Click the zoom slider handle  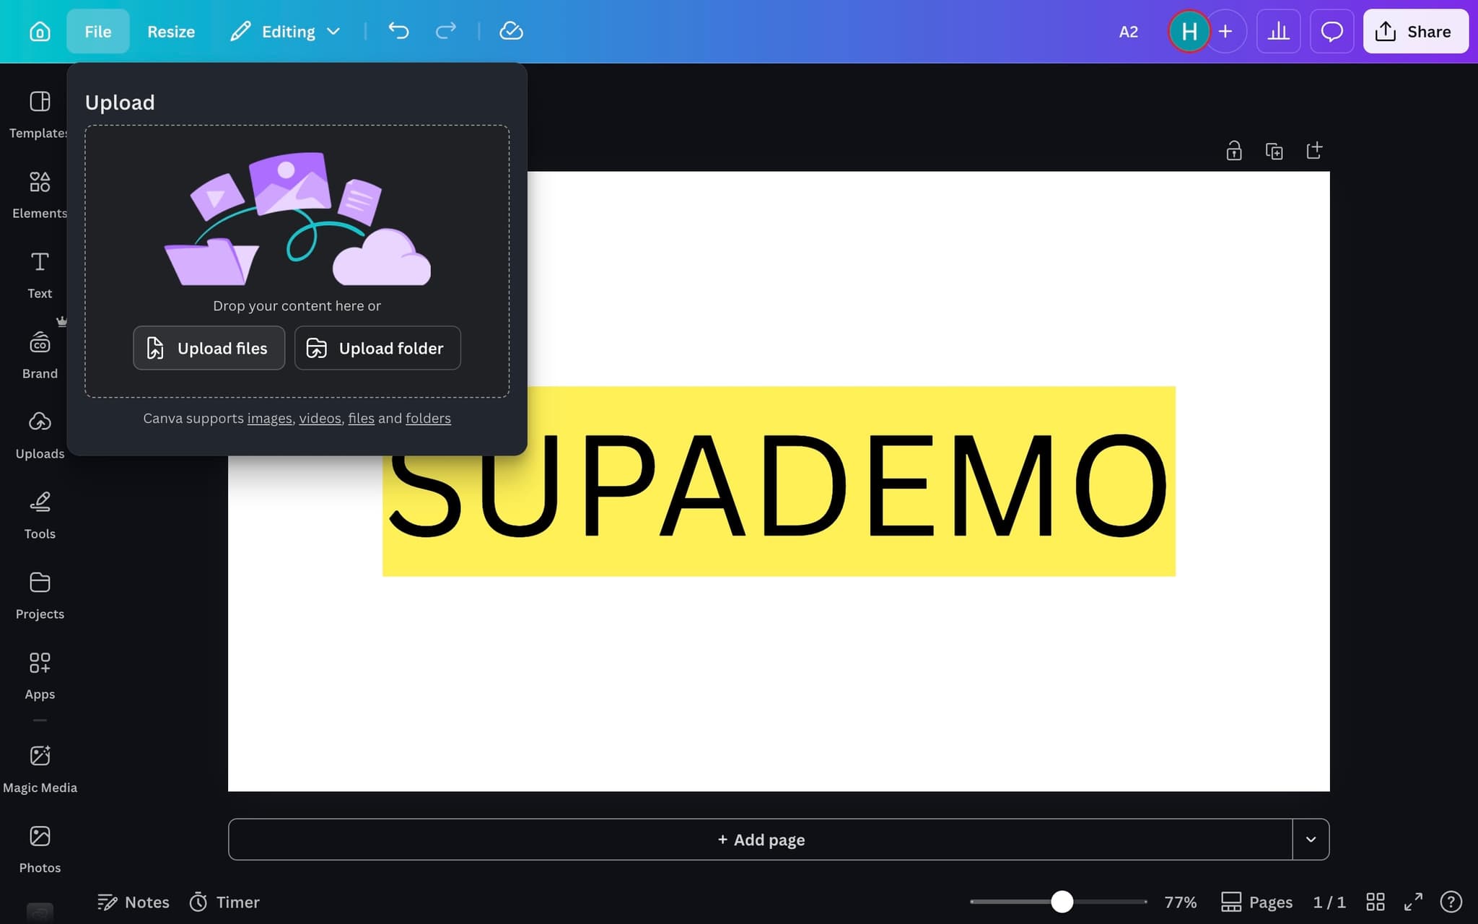point(1062,902)
